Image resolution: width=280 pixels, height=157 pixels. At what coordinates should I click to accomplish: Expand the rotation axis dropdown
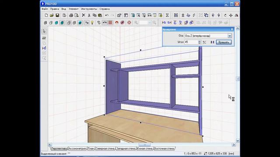click(x=229, y=36)
